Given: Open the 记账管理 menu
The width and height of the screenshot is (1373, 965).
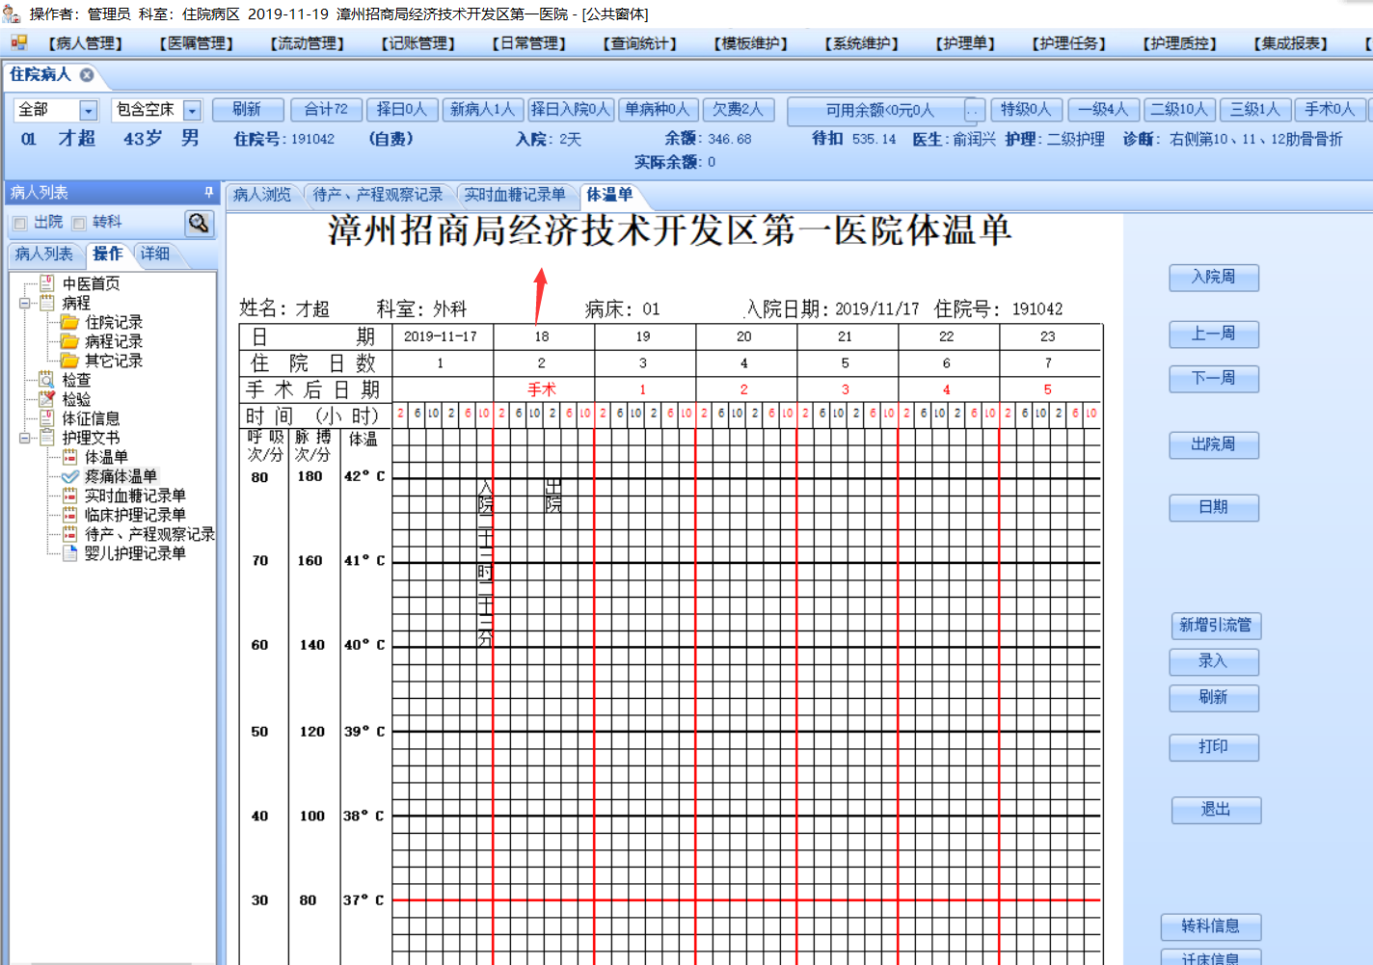Looking at the screenshot, I should [417, 43].
